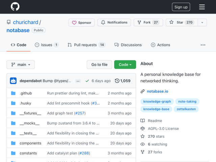Image resolution: width=216 pixels, height=162 pixels.
Task: Open the 1,059 commits count
Action: (125, 81)
